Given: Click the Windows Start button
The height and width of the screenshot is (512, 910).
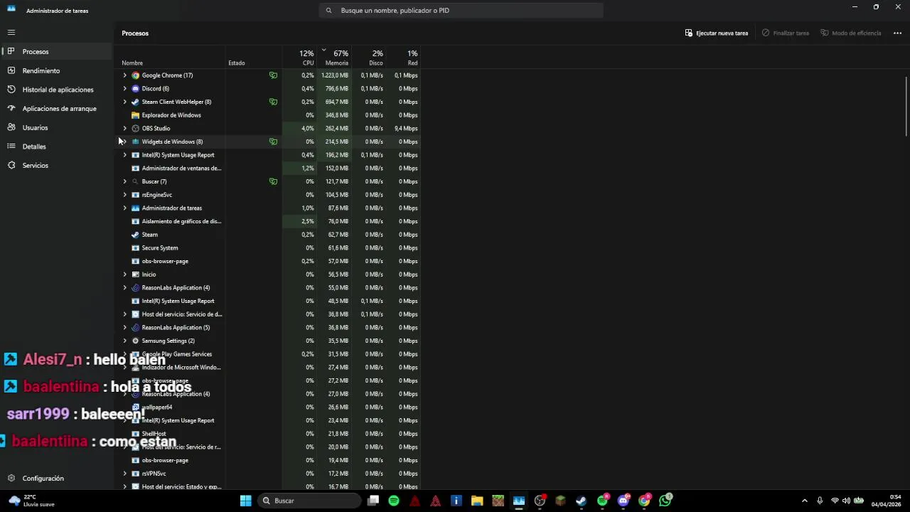Looking at the screenshot, I should (x=245, y=501).
